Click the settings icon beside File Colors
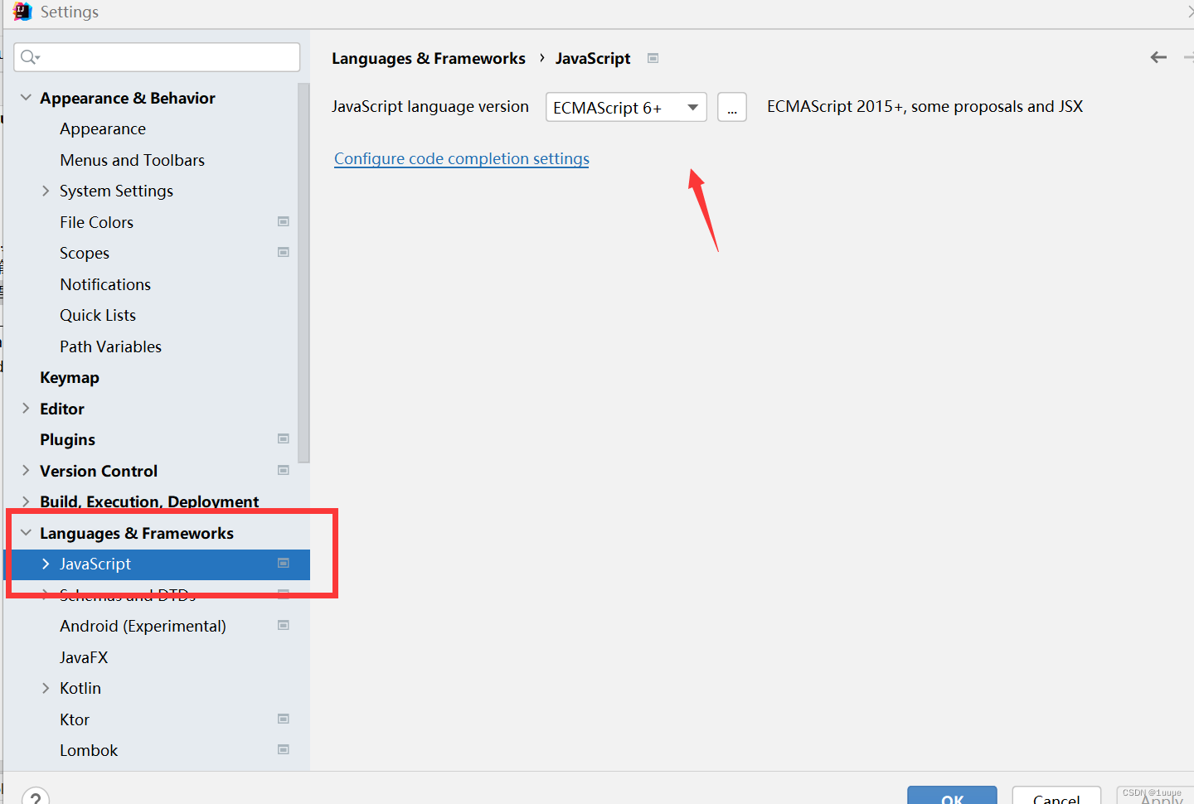The height and width of the screenshot is (804, 1194). click(283, 221)
